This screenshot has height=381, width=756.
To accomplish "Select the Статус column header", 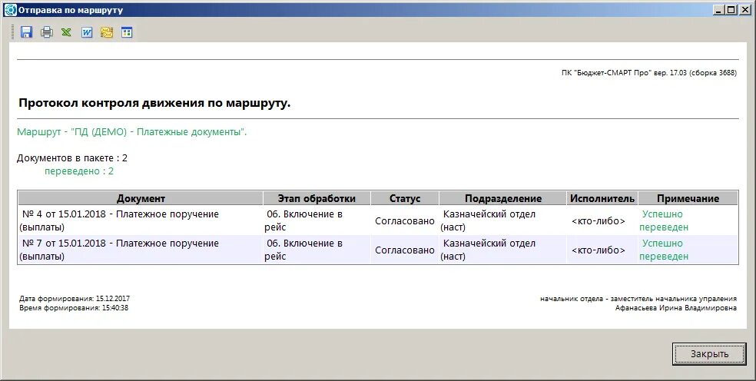I will pyautogui.click(x=405, y=198).
